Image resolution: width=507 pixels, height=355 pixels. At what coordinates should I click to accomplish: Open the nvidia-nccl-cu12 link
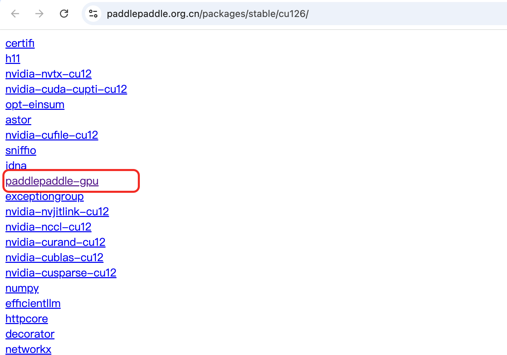coord(48,227)
